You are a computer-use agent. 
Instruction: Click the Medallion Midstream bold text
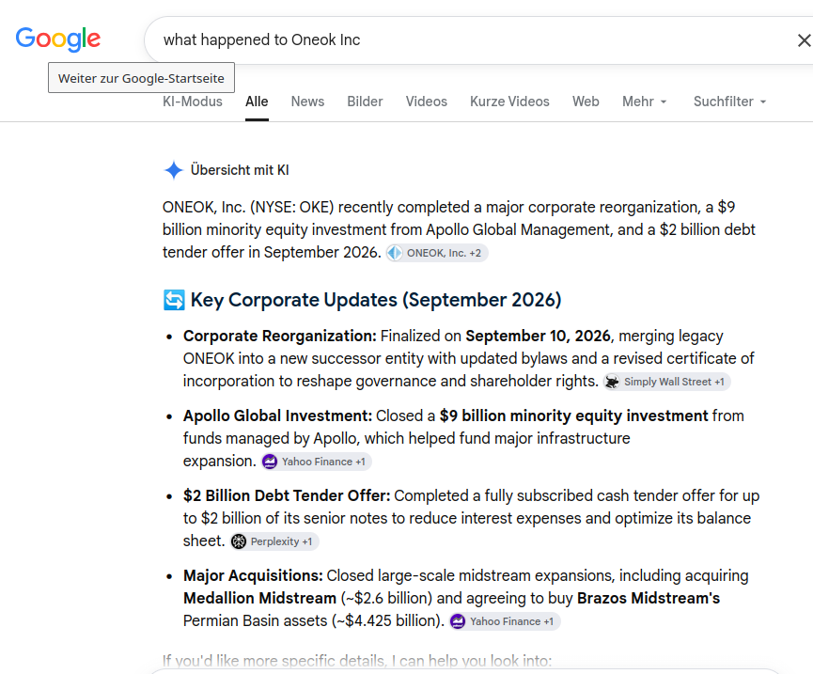click(x=259, y=598)
